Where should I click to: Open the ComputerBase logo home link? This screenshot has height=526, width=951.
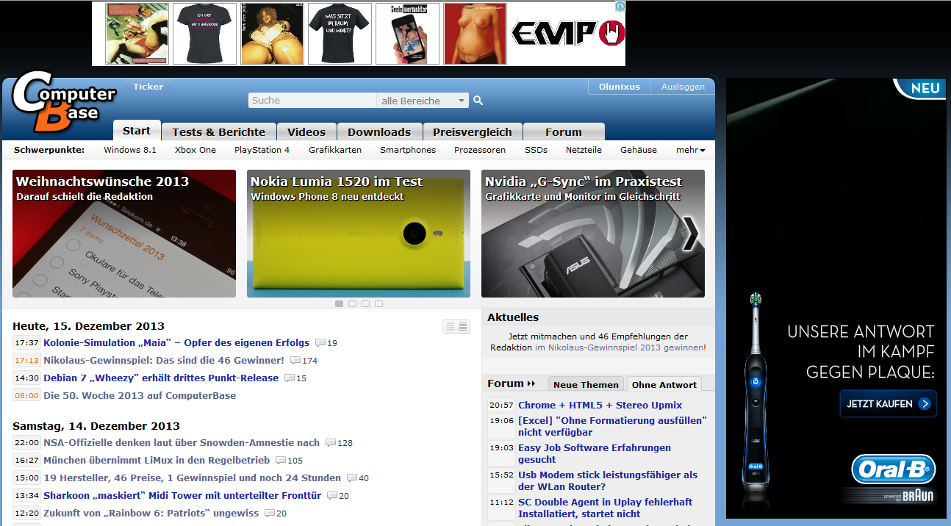click(64, 101)
